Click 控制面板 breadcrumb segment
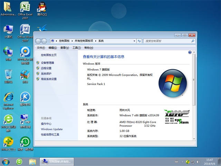221x166 pixels. point(64,41)
